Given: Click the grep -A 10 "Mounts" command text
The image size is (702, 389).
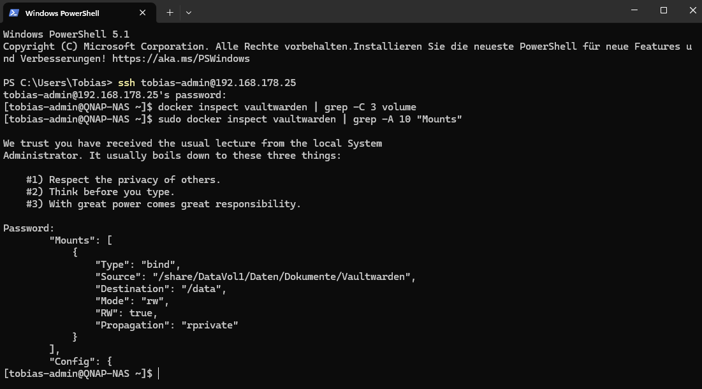Looking at the screenshot, I should tap(407, 119).
